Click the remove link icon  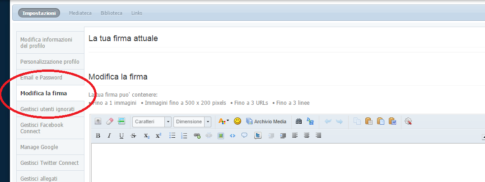click(209, 135)
